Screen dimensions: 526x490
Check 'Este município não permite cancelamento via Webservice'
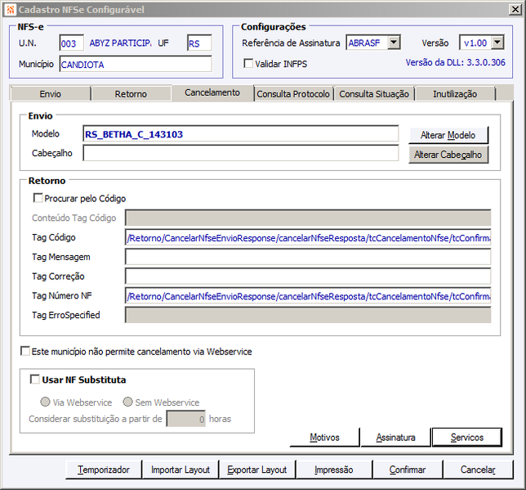pyautogui.click(x=25, y=351)
